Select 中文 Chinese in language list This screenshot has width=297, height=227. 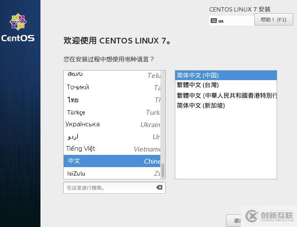point(112,161)
